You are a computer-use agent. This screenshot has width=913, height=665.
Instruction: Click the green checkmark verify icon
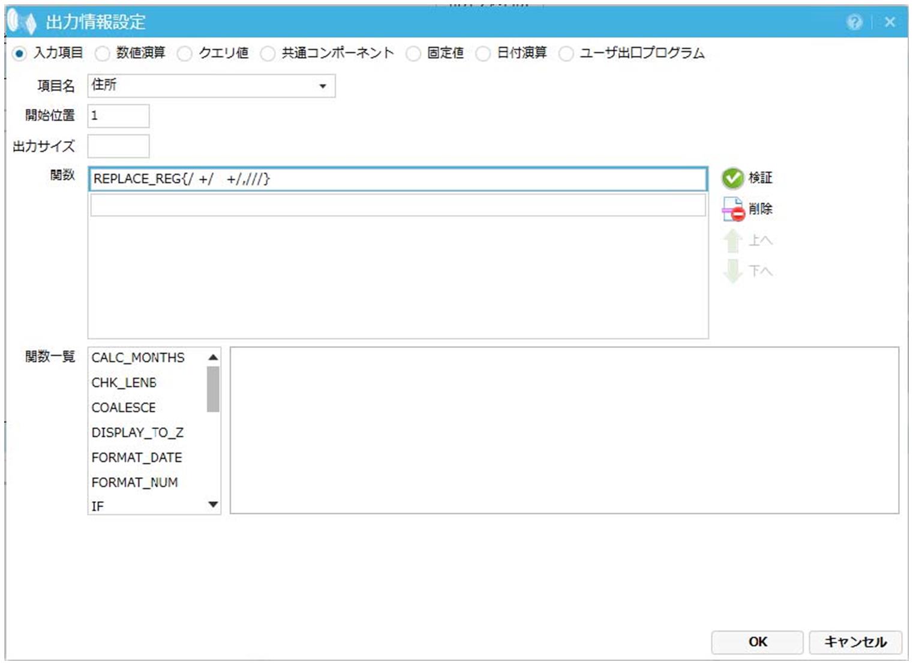pyautogui.click(x=732, y=178)
